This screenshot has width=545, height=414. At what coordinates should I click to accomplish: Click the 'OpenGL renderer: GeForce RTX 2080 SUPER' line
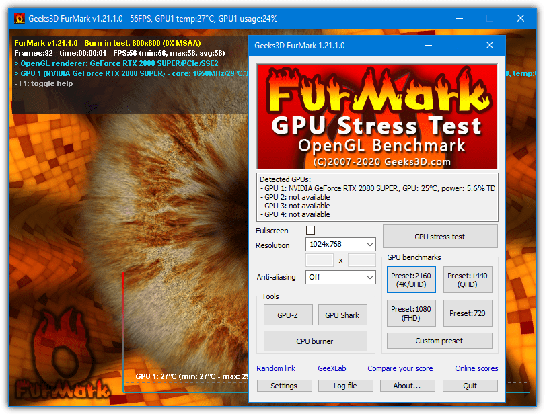(116, 63)
